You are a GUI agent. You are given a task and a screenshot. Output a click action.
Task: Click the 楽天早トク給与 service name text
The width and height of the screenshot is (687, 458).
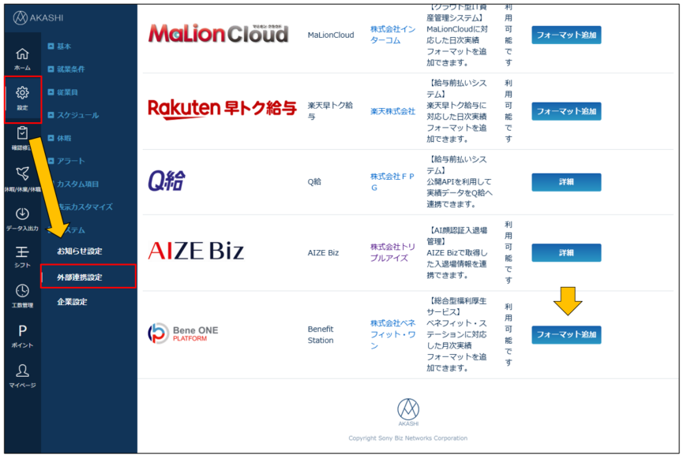[330, 111]
